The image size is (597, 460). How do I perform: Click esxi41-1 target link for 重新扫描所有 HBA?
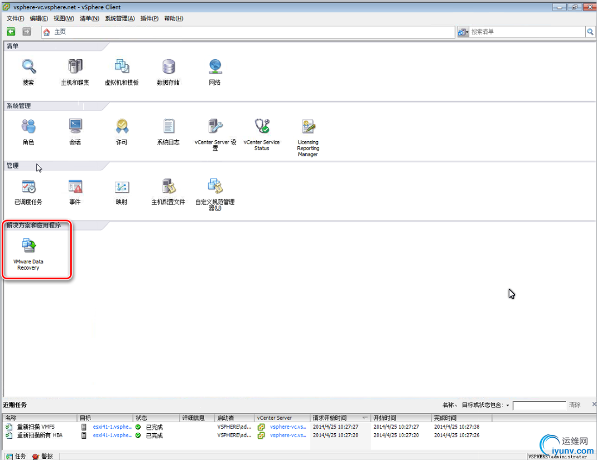tap(112, 435)
